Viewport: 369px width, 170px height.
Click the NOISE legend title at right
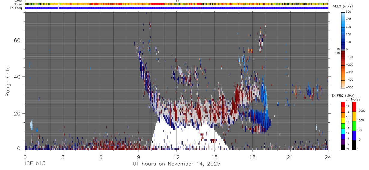click(356, 99)
